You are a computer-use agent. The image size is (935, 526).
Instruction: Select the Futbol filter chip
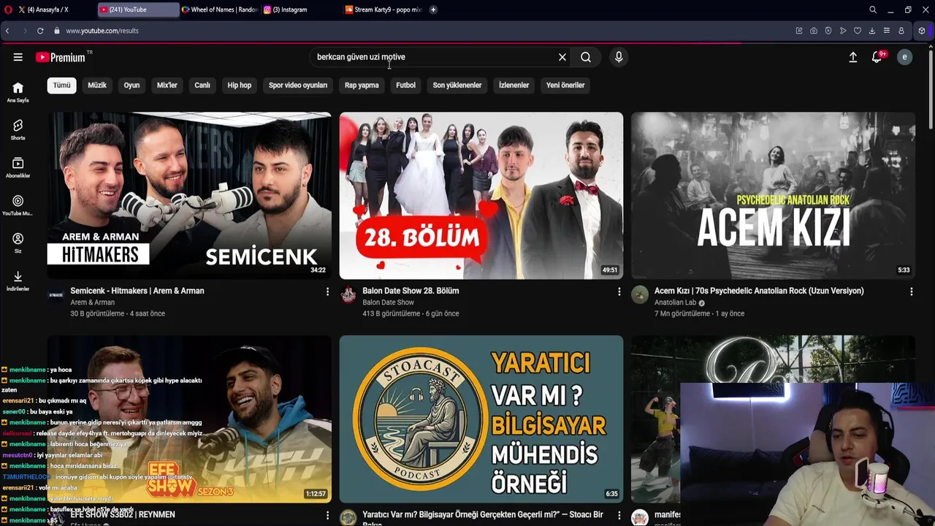405,85
